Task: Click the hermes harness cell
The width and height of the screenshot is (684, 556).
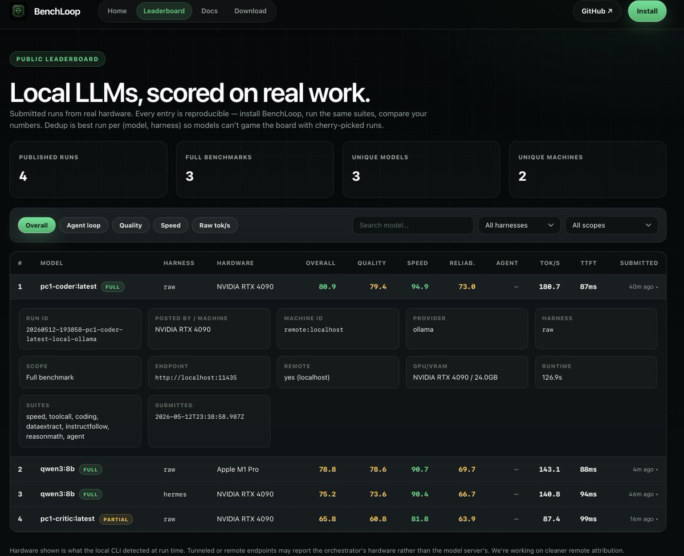Action: pyautogui.click(x=175, y=494)
